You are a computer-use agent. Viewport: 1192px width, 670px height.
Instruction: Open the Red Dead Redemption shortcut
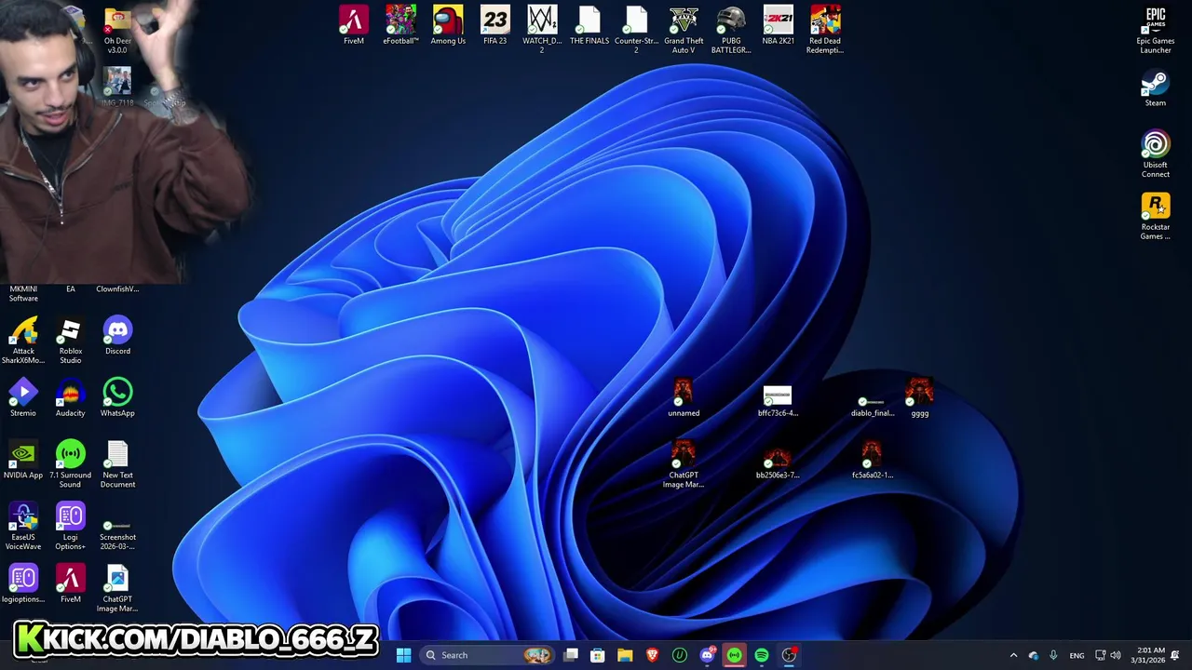coord(825,29)
